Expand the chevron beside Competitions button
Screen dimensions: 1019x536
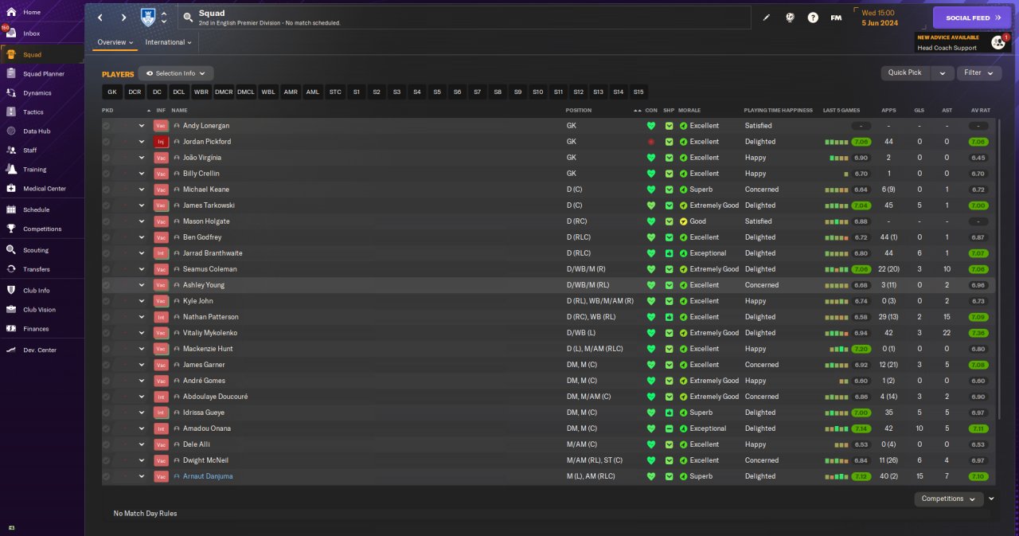[991, 499]
